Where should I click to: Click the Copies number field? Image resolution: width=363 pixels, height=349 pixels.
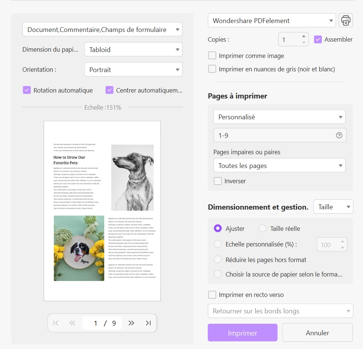click(x=293, y=39)
